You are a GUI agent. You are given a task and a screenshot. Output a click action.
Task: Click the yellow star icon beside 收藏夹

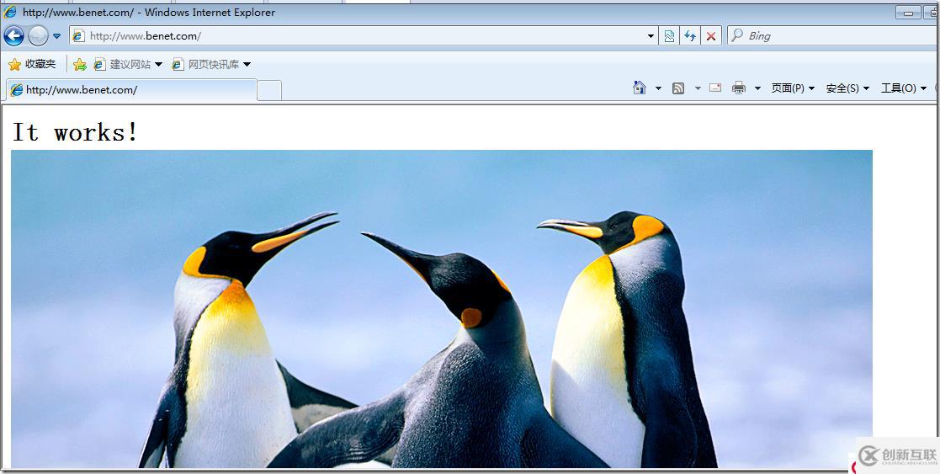14,64
